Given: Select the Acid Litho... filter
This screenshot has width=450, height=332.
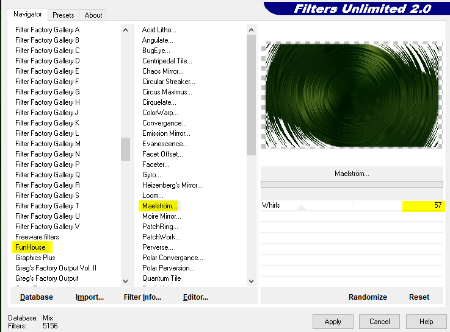Looking at the screenshot, I should pos(159,30).
